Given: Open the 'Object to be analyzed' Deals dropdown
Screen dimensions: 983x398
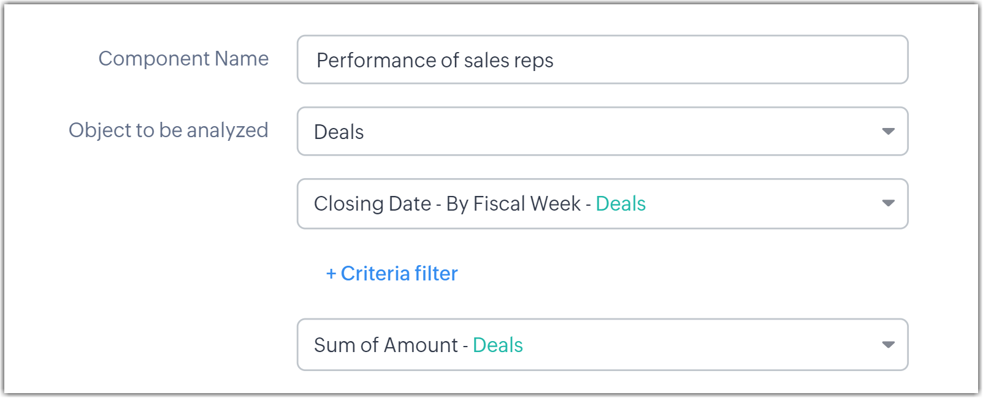Looking at the screenshot, I should (x=602, y=132).
